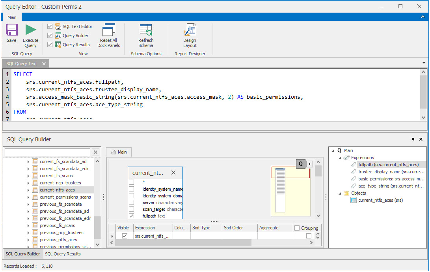Toggle the fullpath column checkbox in the table
The width and height of the screenshot is (430, 272).
pyautogui.click(x=132, y=216)
